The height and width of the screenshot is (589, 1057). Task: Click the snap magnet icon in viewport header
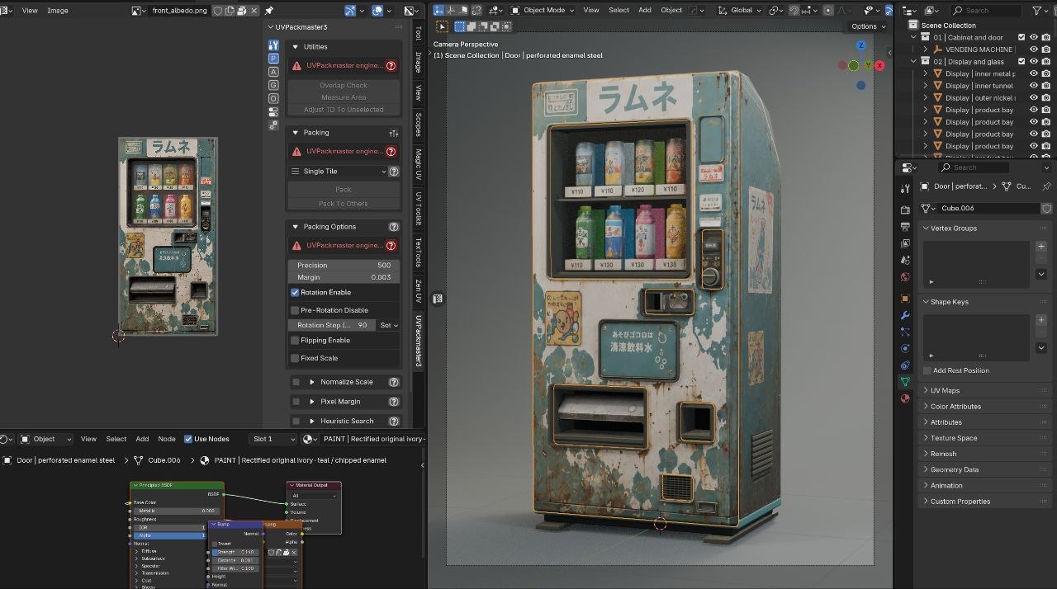[x=794, y=10]
